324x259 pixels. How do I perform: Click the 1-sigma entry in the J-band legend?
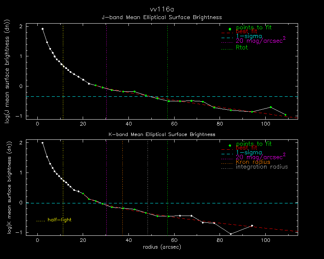pyautogui.click(x=249, y=36)
